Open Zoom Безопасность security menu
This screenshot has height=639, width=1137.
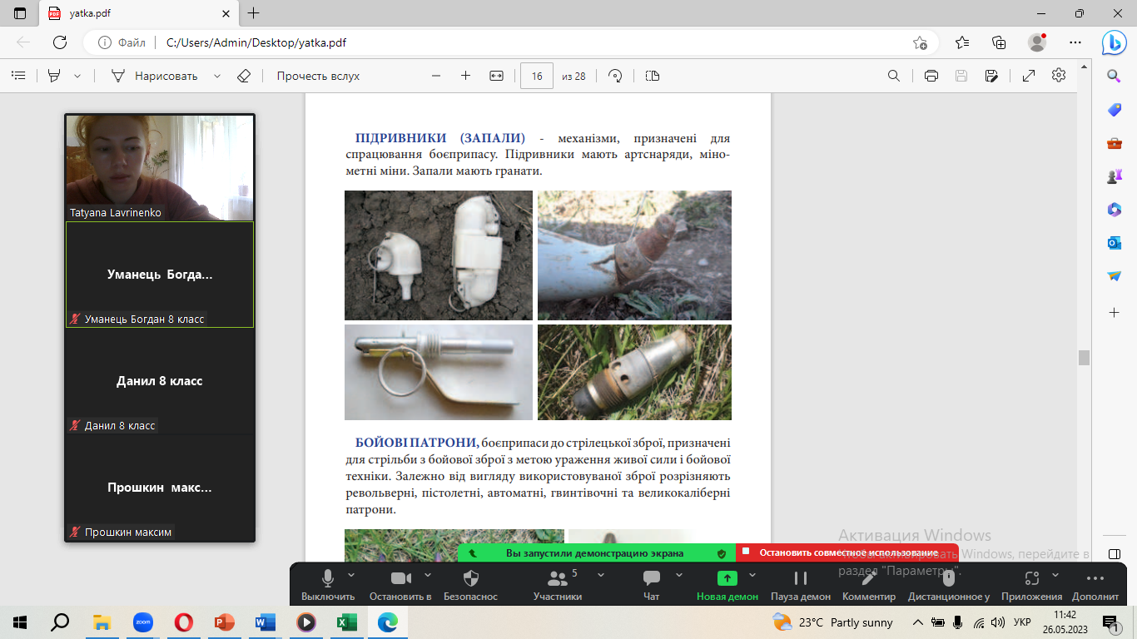click(x=470, y=585)
